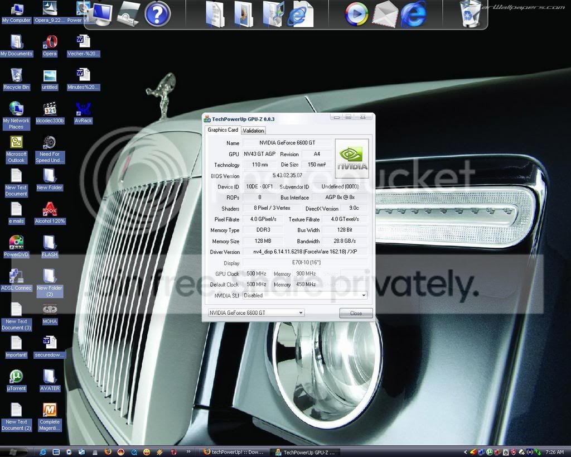Click the '110 nm' Technology value

(259, 165)
